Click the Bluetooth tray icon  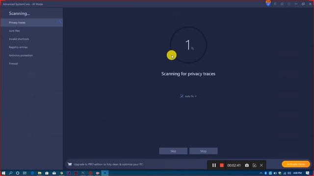pos(266,173)
